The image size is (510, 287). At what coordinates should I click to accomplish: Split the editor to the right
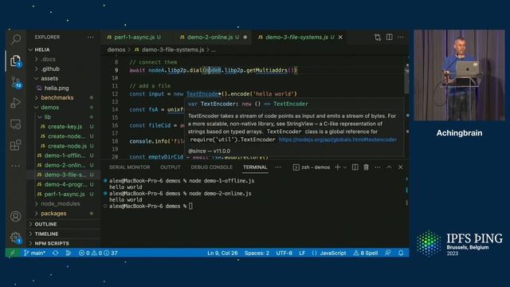point(390,37)
